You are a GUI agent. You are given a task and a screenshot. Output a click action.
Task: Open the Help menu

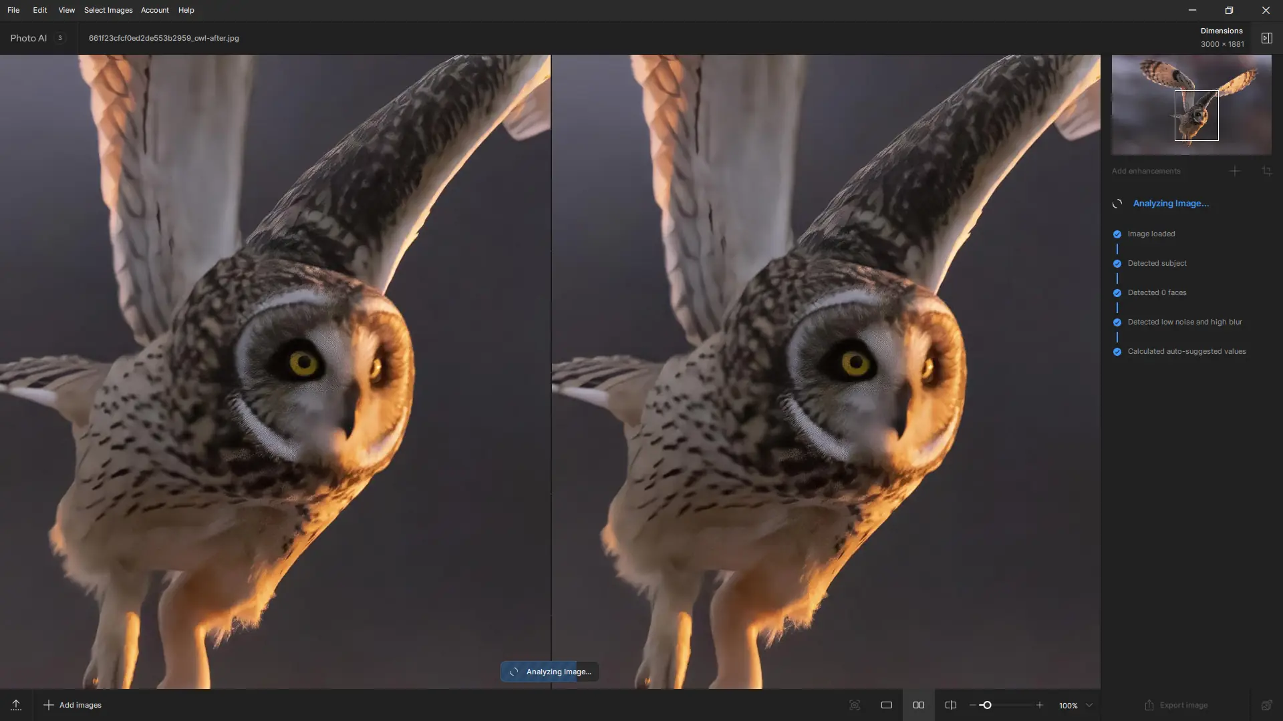pyautogui.click(x=186, y=10)
